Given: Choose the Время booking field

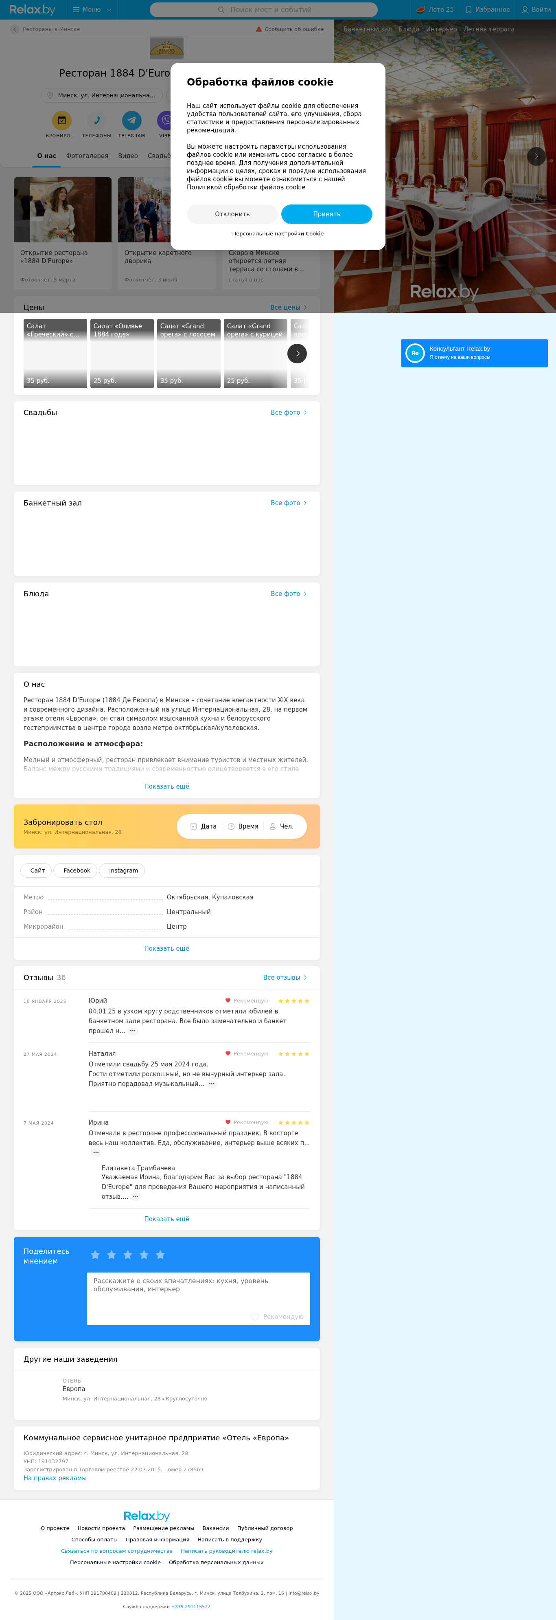Looking at the screenshot, I should click(x=243, y=826).
